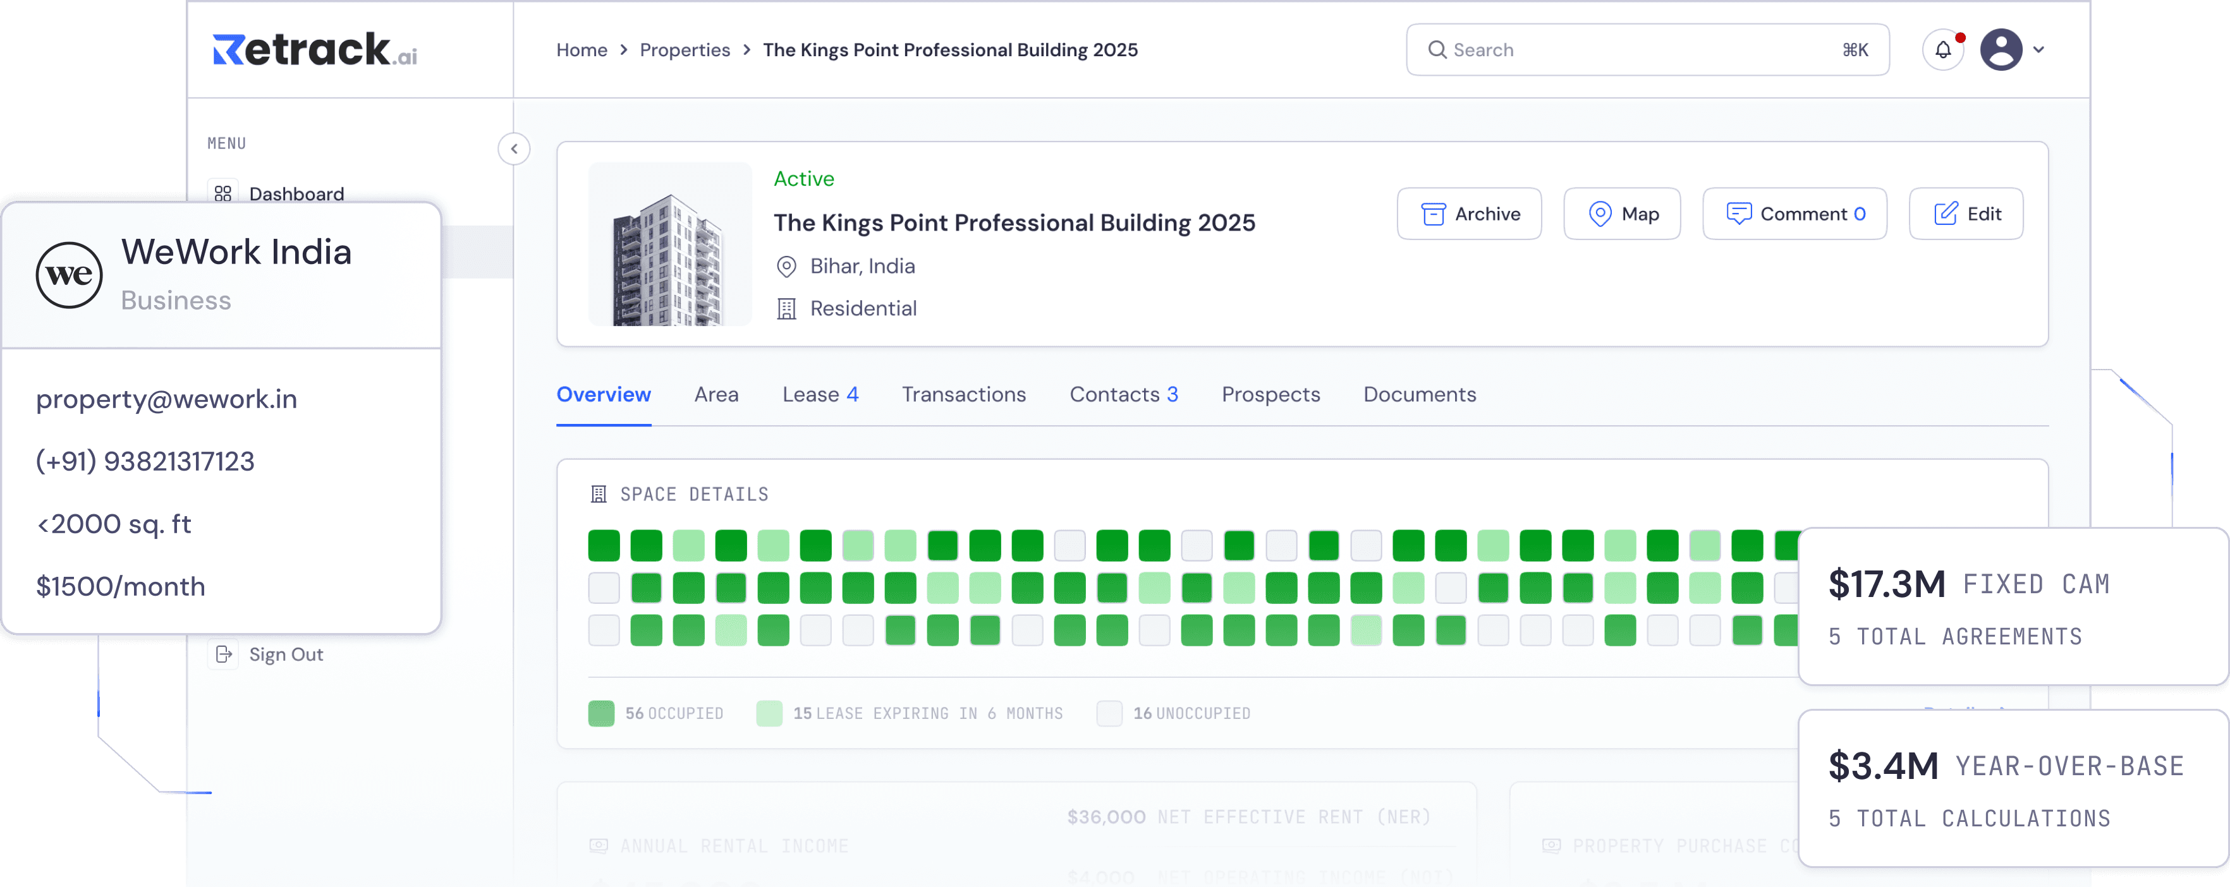
Task: Click Bihar, India location text
Action: pyautogui.click(x=862, y=267)
